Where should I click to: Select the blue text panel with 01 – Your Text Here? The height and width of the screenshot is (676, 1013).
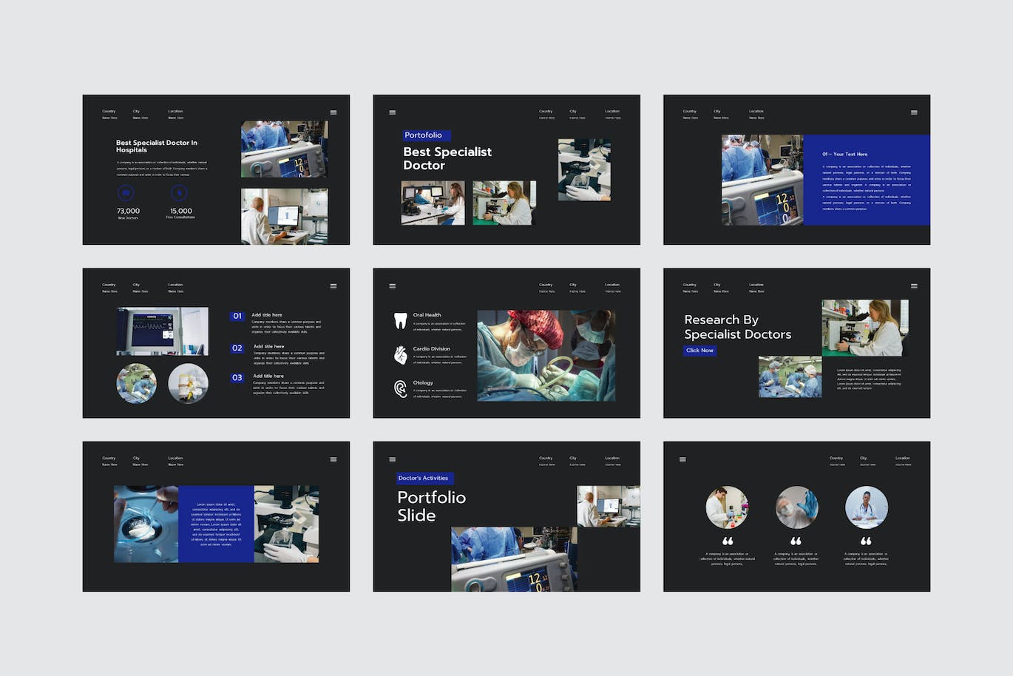866,180
